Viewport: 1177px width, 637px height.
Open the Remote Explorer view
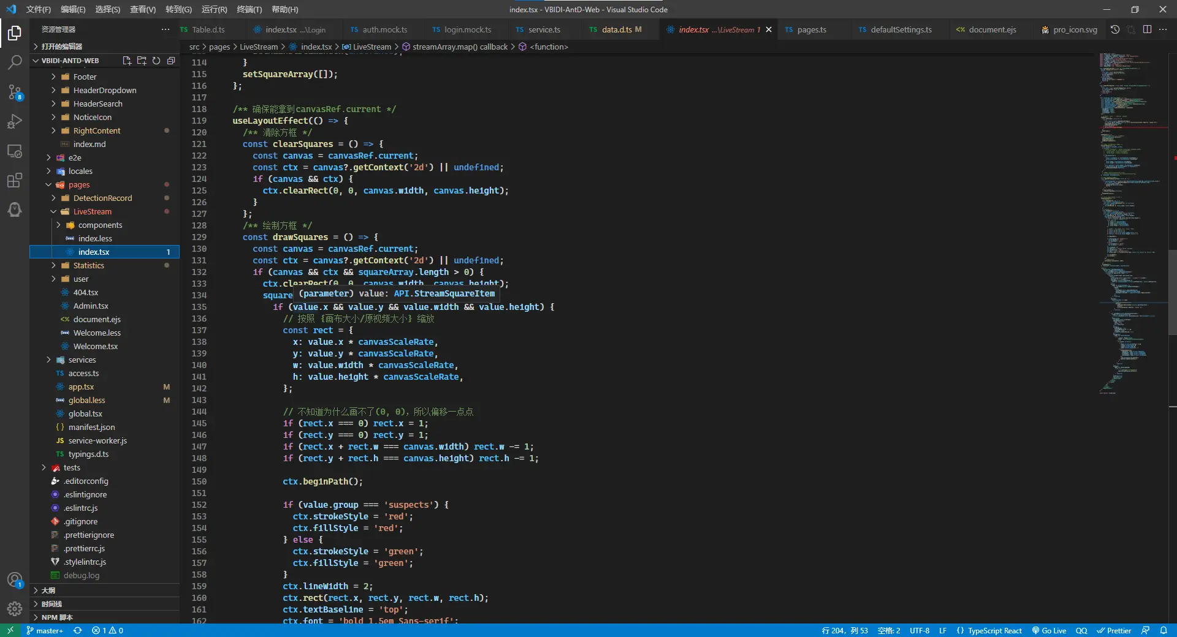(15, 151)
